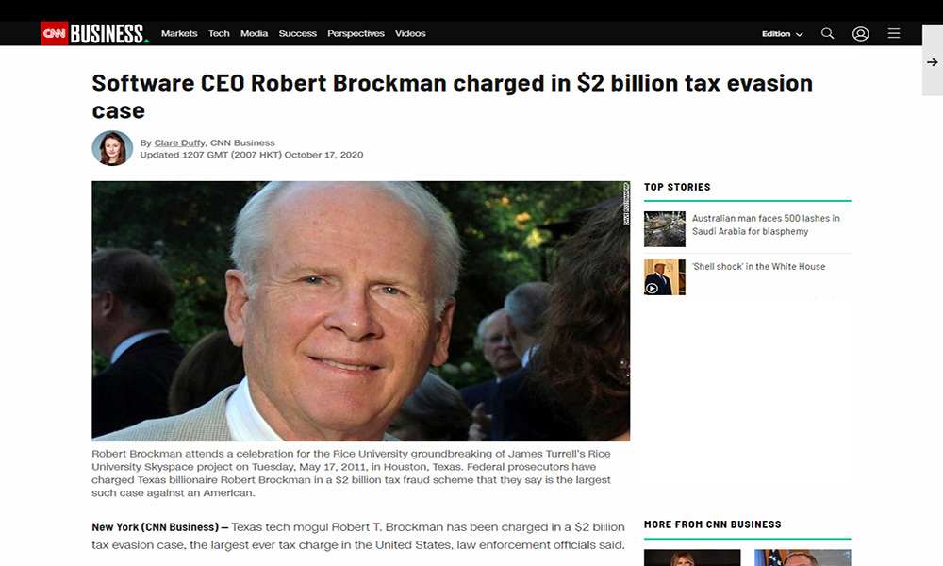
Task: Open the Videos section
Action: [x=410, y=33]
